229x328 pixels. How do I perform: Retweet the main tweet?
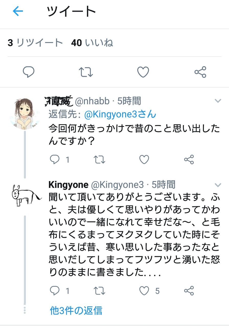(85, 72)
